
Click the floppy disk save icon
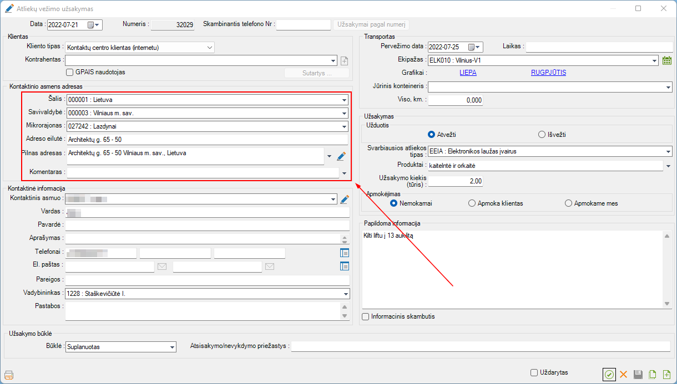coord(638,375)
